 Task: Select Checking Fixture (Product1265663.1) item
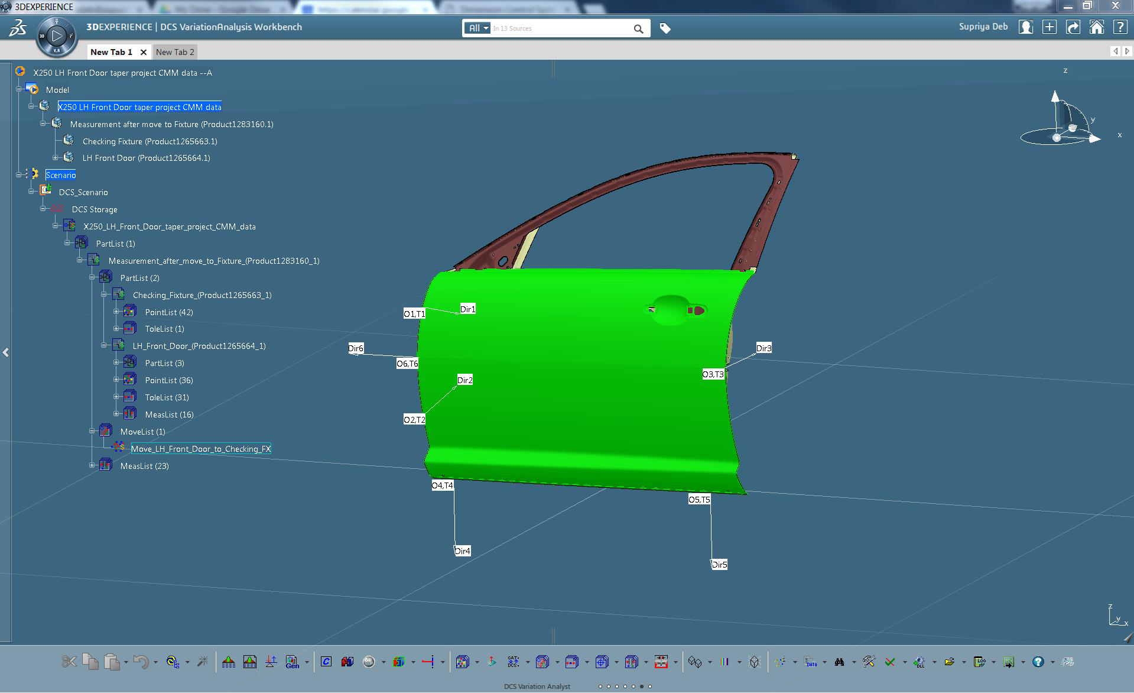coord(150,141)
